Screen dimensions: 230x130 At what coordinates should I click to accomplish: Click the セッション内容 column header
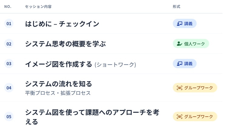pos(38,7)
